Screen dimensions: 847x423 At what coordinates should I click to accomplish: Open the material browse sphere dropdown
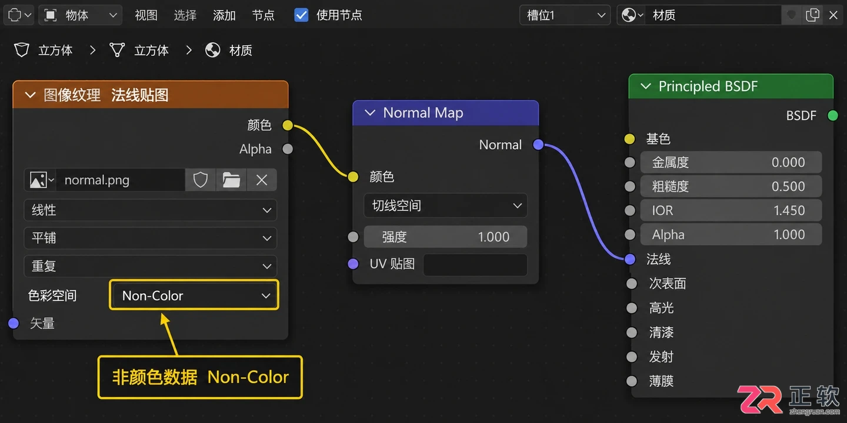point(632,15)
